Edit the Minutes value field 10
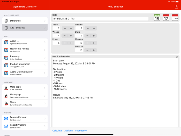The height and width of the screenshot is (136, 181). tap(79, 43)
